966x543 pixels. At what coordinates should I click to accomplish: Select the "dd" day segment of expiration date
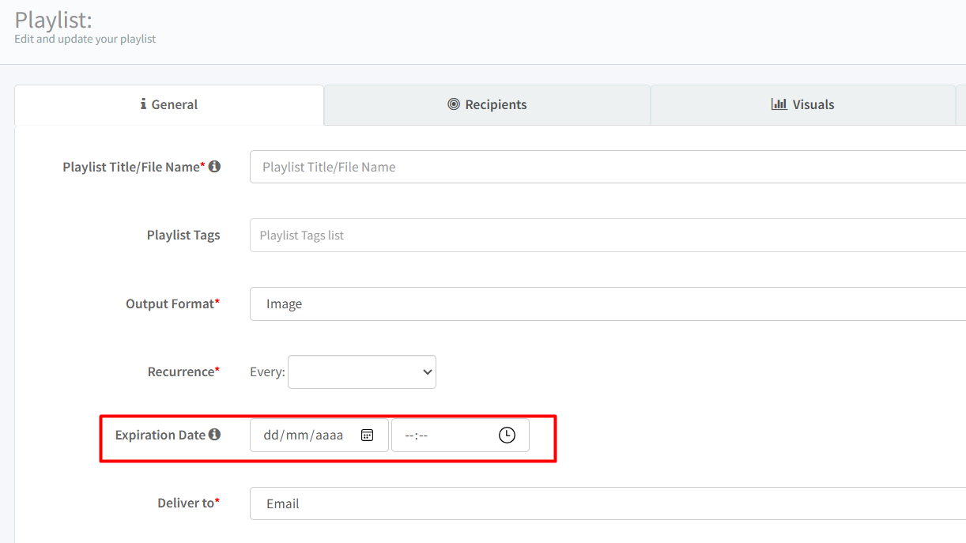coord(272,436)
